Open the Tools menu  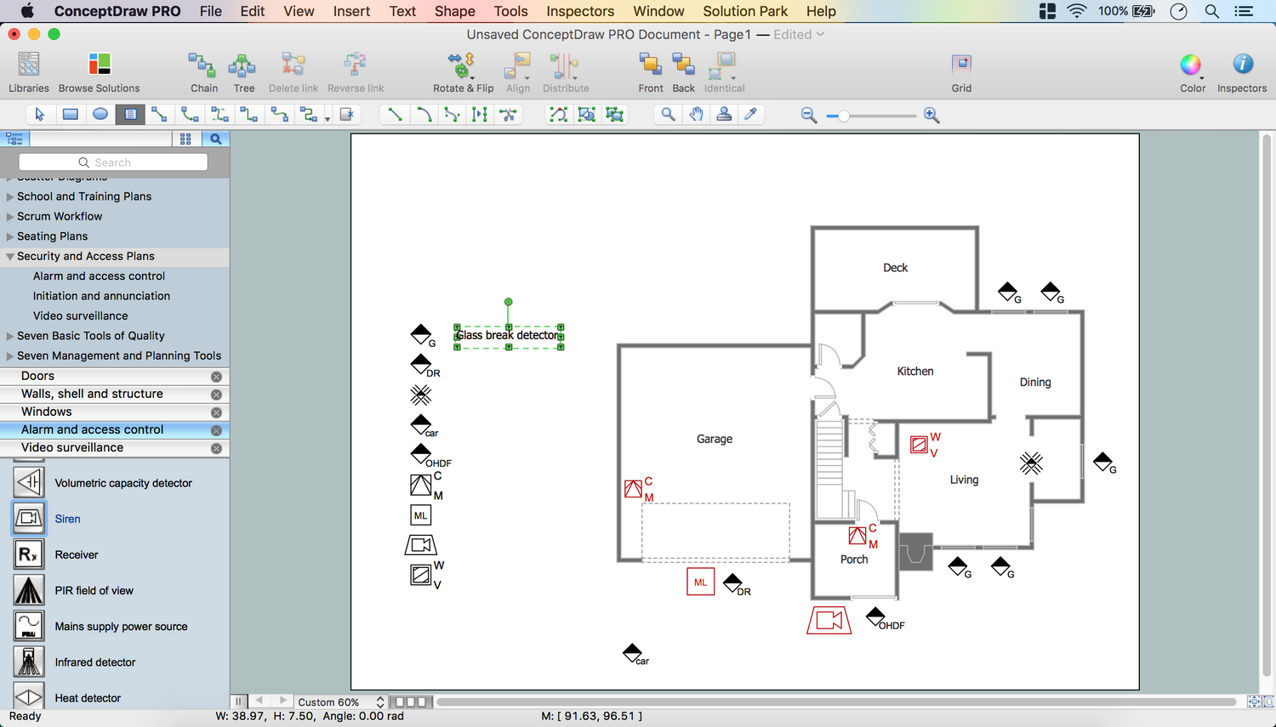(x=510, y=11)
